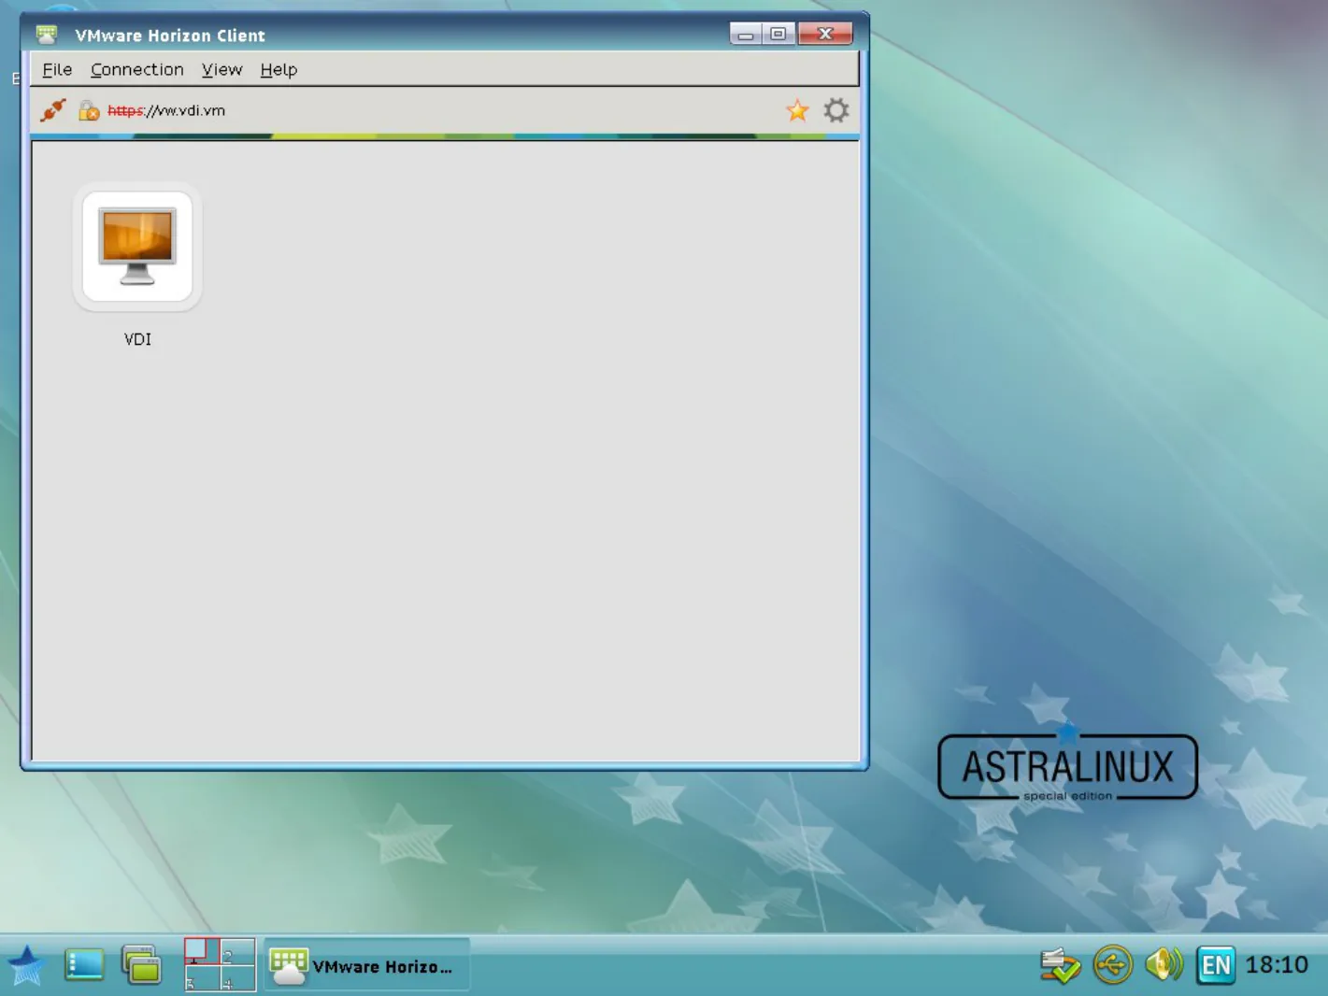Open settings via the gear icon
Image resolution: width=1328 pixels, height=996 pixels.
(836, 110)
